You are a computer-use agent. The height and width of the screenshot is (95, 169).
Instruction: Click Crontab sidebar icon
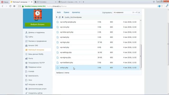[x=26, y=72]
